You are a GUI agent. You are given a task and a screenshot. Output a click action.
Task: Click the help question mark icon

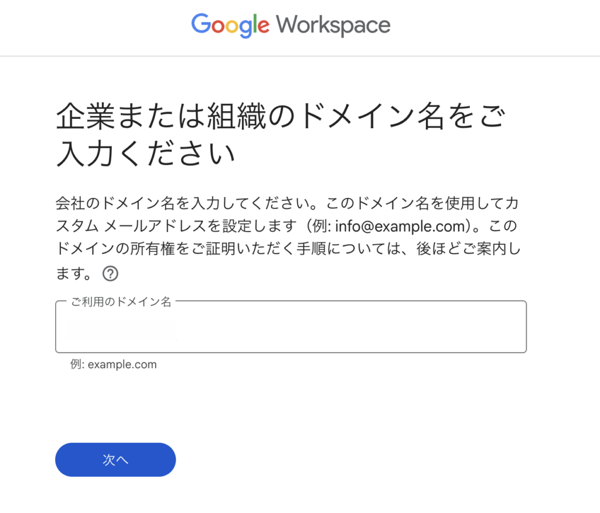click(x=110, y=273)
